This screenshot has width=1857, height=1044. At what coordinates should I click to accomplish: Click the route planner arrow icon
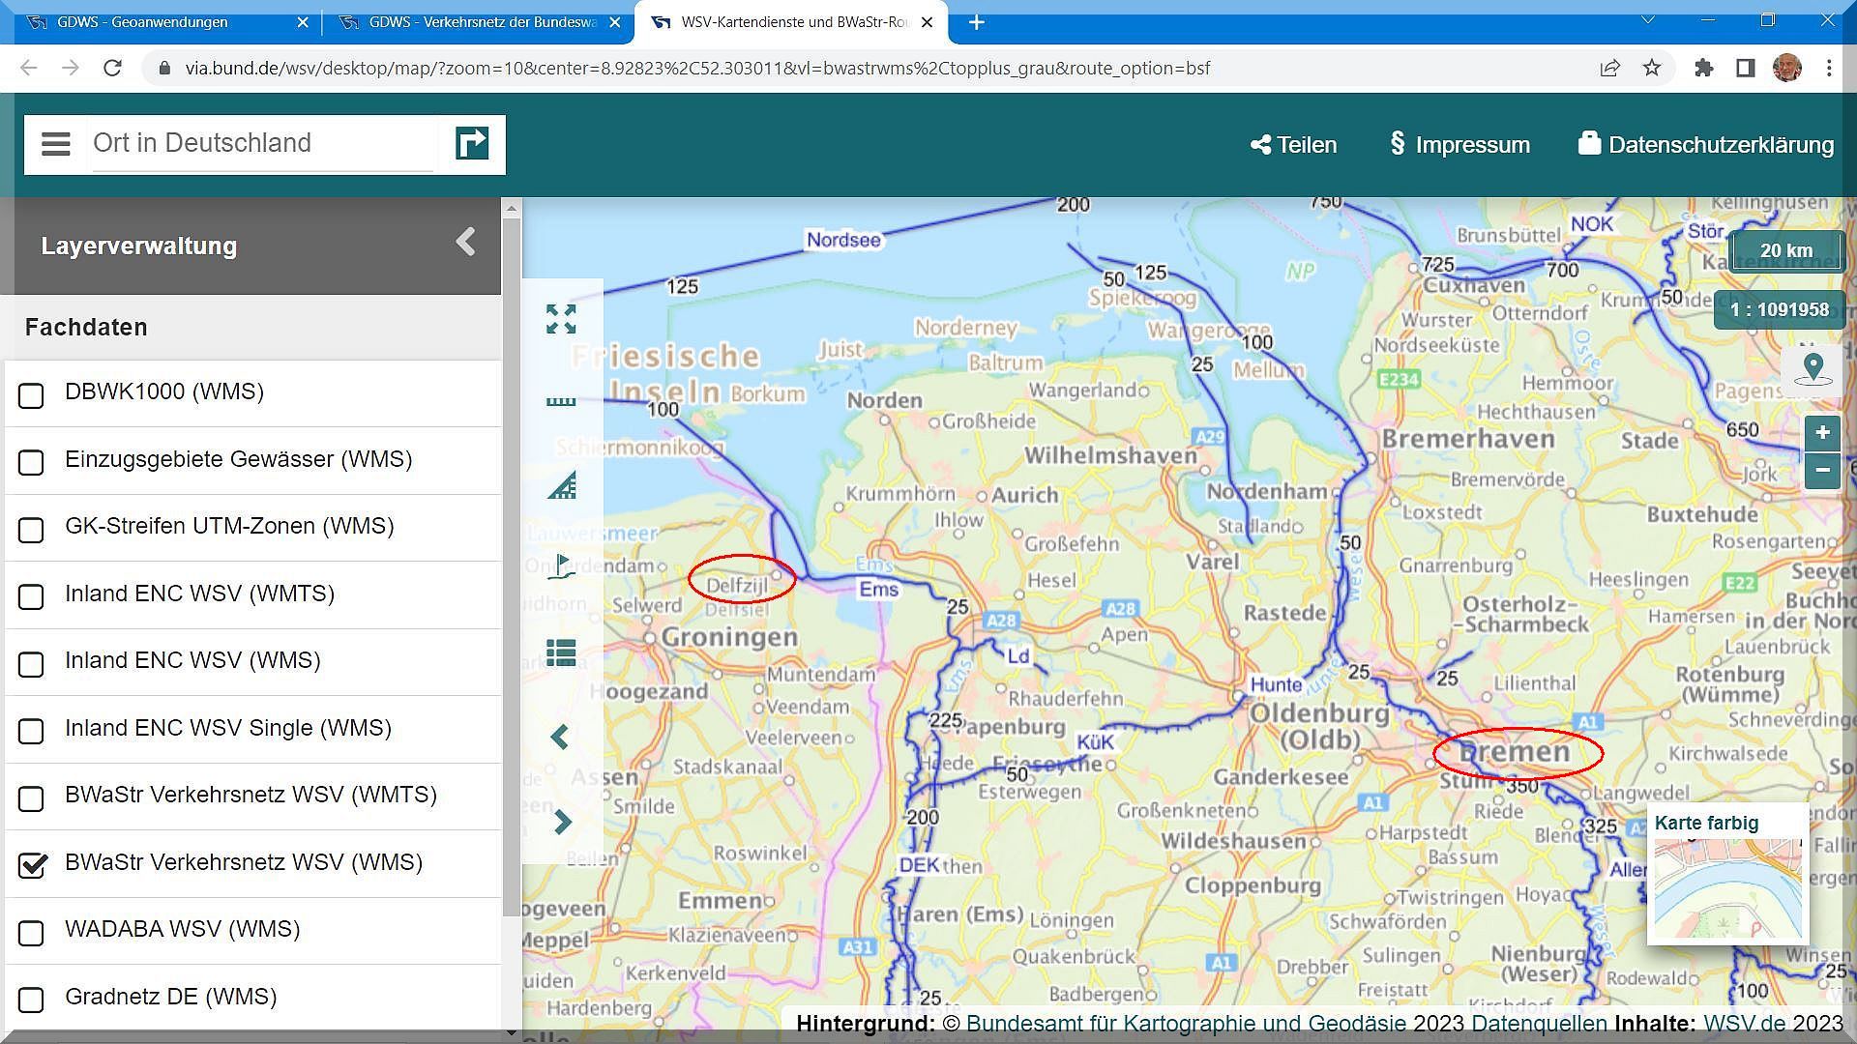tap(472, 144)
